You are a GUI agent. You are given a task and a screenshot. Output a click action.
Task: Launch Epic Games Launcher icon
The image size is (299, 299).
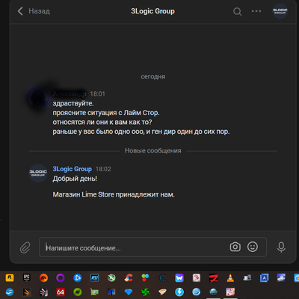pyautogui.click(x=27, y=277)
